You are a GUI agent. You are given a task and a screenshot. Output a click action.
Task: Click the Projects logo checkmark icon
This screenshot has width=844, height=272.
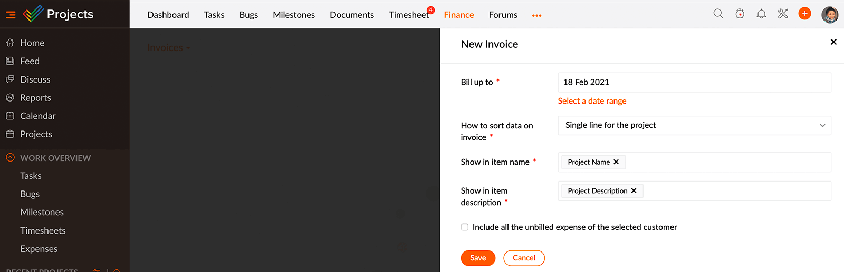point(33,14)
